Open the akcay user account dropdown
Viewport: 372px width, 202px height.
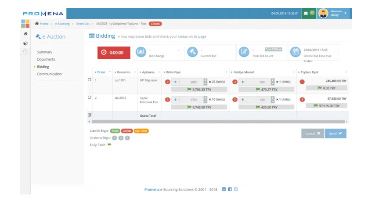pos(334,13)
